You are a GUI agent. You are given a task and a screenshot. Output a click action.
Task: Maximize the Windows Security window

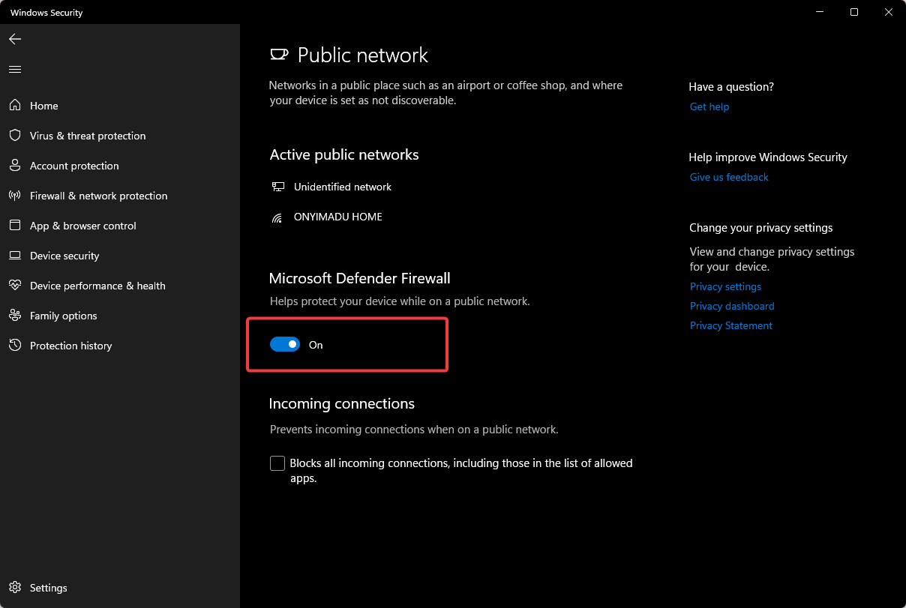(854, 12)
